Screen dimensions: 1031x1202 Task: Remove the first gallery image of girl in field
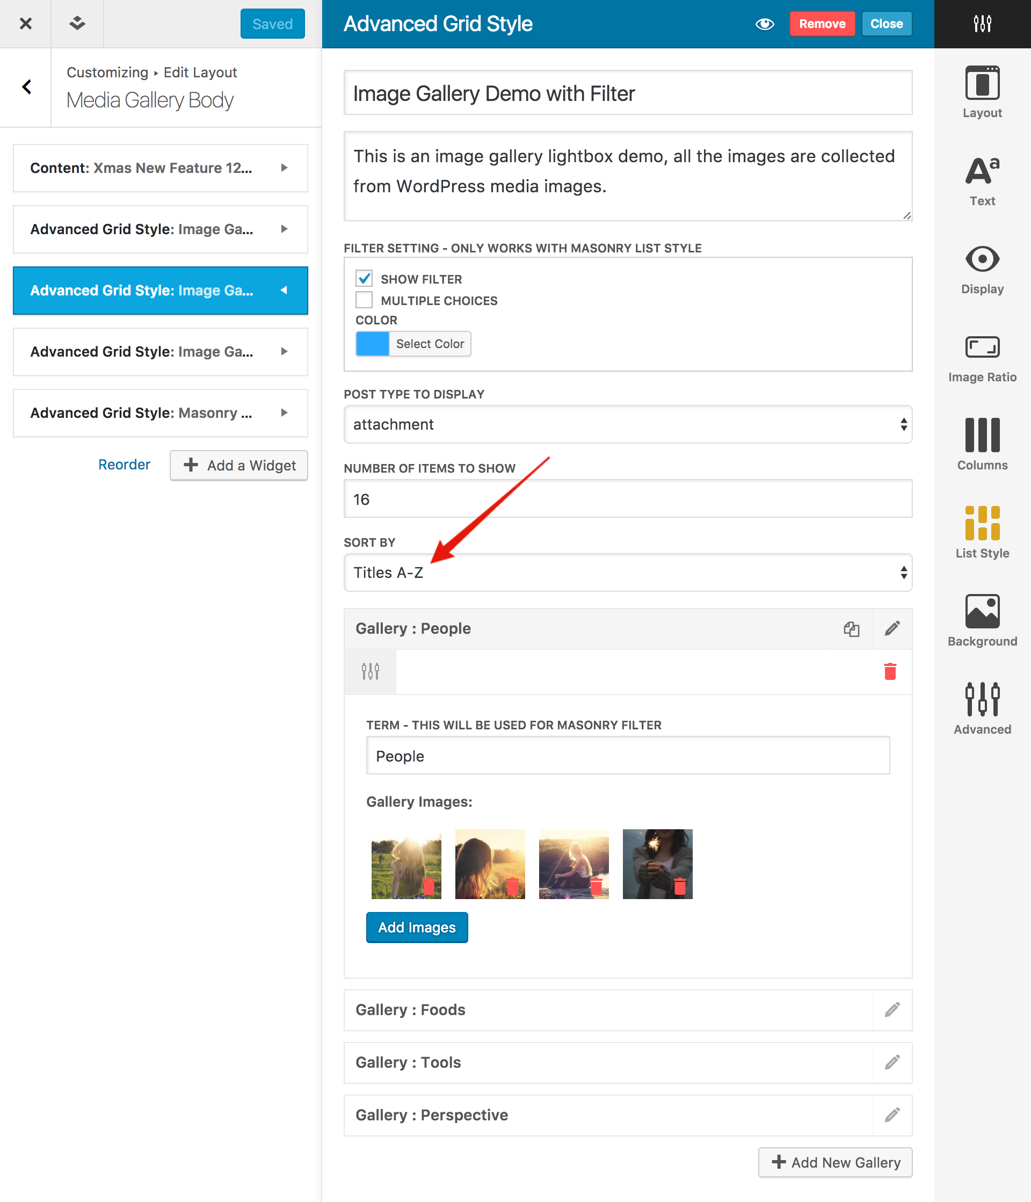(x=429, y=886)
